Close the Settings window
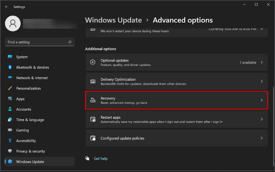 [x=268, y=4]
